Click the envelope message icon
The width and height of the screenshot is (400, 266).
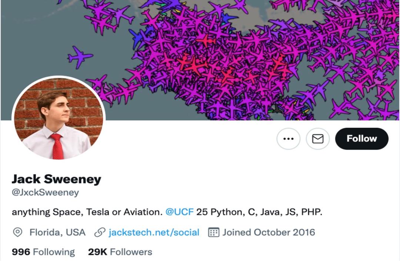tap(317, 139)
